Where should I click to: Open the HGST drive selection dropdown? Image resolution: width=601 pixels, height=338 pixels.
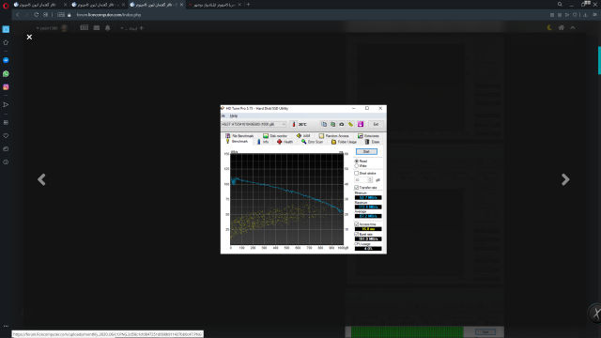pyautogui.click(x=254, y=124)
